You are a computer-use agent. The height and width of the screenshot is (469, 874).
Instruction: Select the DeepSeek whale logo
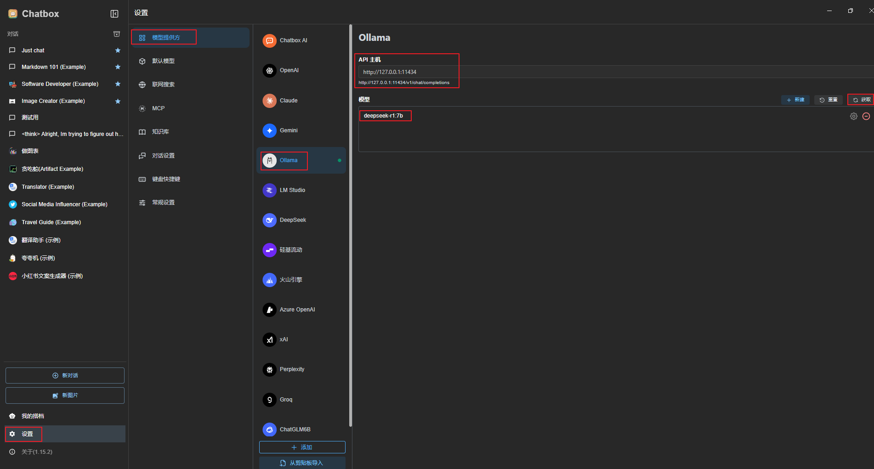270,220
